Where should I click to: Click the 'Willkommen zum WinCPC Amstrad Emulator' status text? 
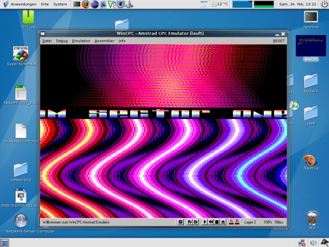pyautogui.click(x=76, y=222)
